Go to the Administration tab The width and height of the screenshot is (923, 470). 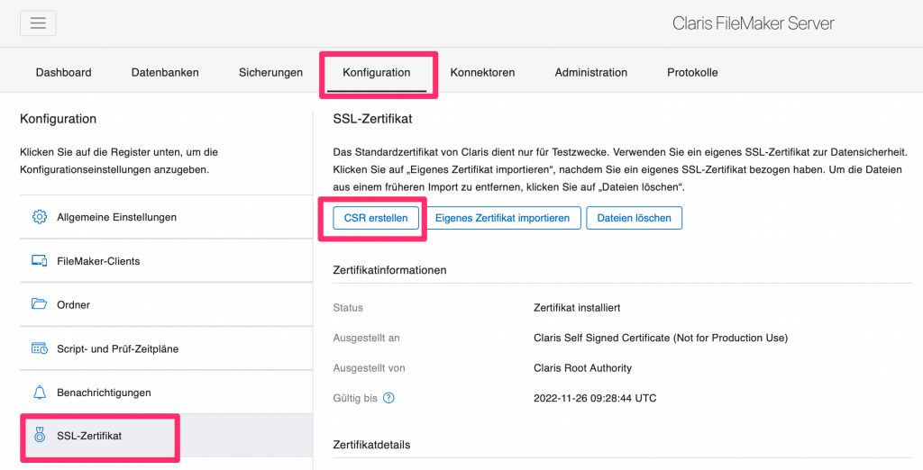point(591,72)
